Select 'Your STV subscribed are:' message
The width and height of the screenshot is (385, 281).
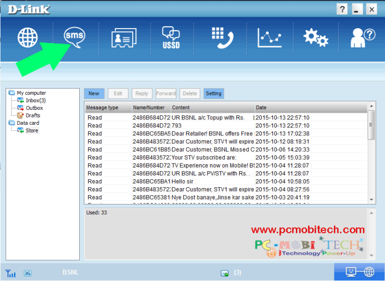226,158
